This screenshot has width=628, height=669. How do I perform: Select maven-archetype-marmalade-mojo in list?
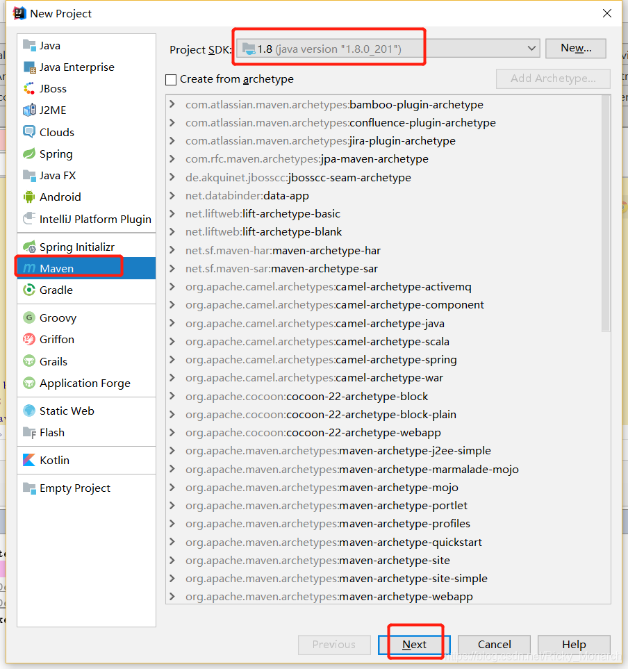(352, 469)
